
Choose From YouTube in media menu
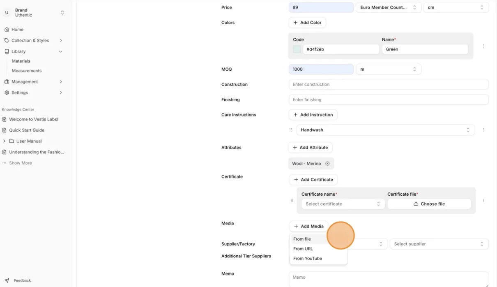coord(318,259)
